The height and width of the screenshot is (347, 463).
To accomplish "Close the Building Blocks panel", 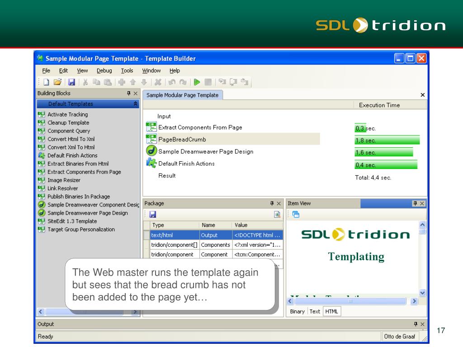I will click(136, 93).
